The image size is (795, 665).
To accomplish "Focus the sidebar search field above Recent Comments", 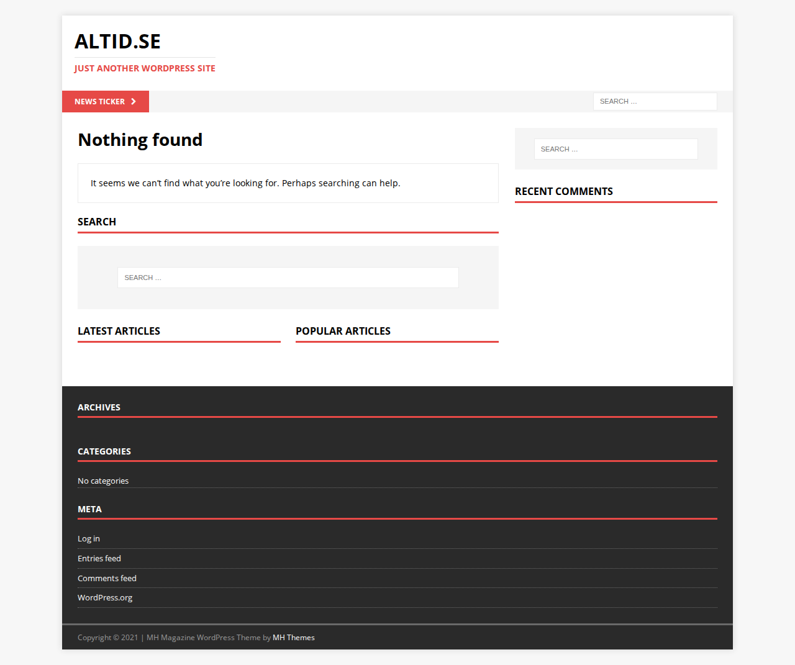I will coord(616,149).
